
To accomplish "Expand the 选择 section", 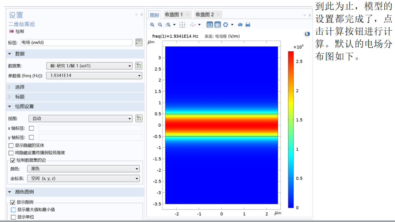I will 10,87.
